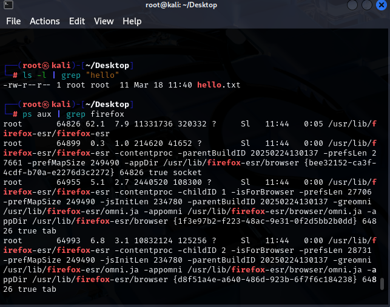The width and height of the screenshot is (390, 307).
Task: Click '-childID 2' argument text
Action: click(202, 250)
